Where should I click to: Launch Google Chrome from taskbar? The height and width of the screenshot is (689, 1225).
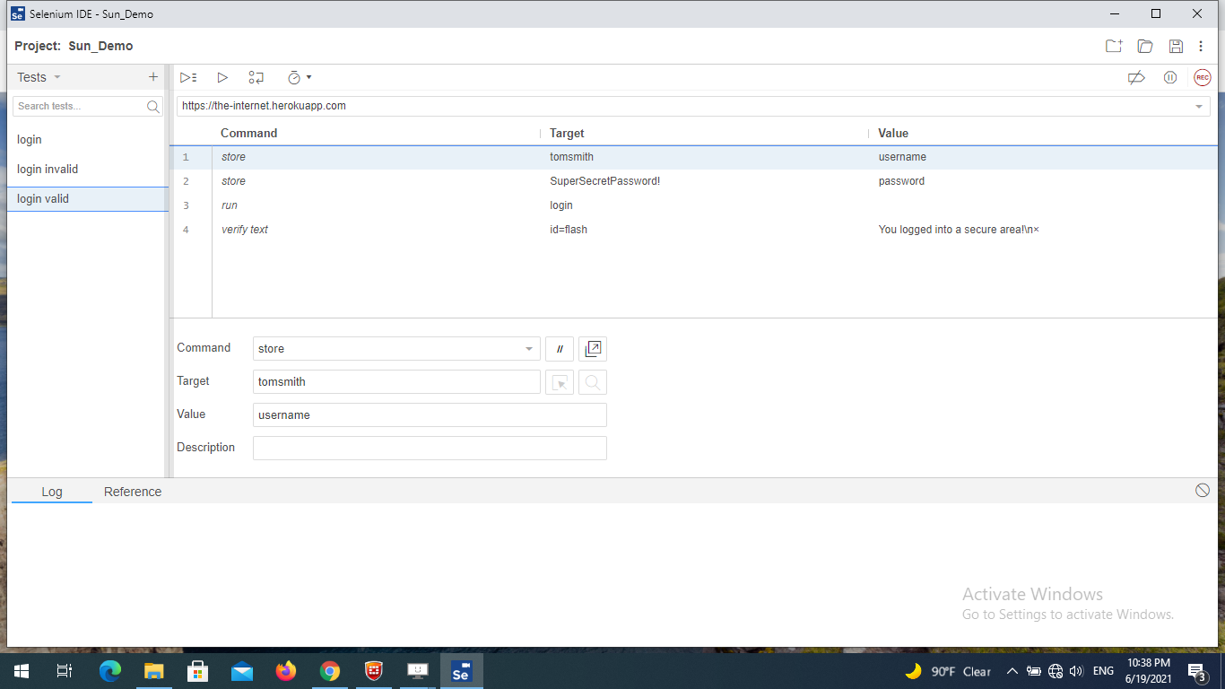pos(330,671)
